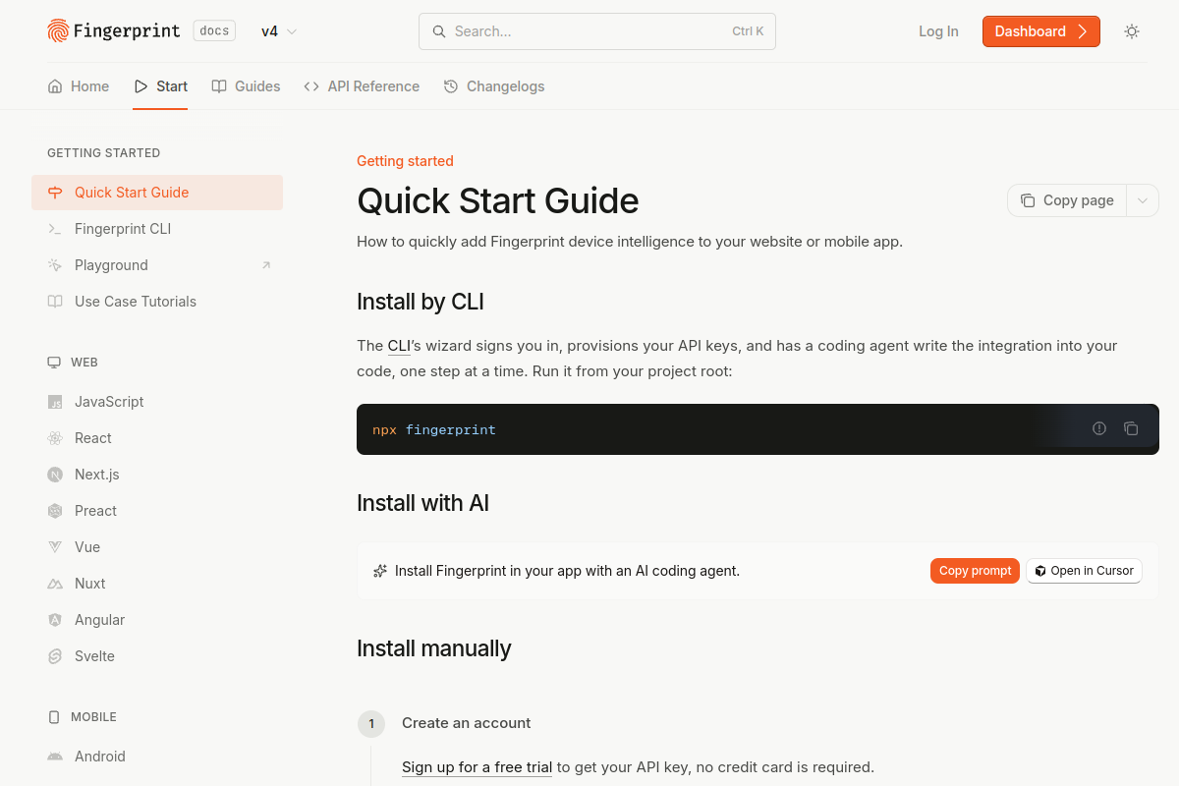Click the Nuxt sidebar icon
The height and width of the screenshot is (786, 1179).
[55, 584]
